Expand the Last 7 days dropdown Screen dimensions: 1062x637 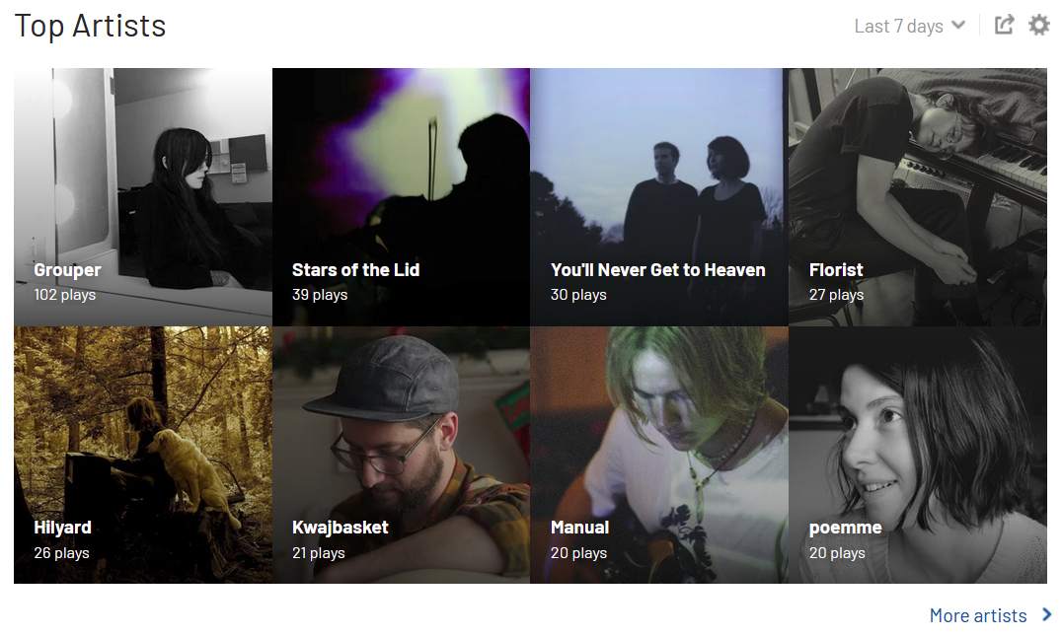click(x=910, y=26)
